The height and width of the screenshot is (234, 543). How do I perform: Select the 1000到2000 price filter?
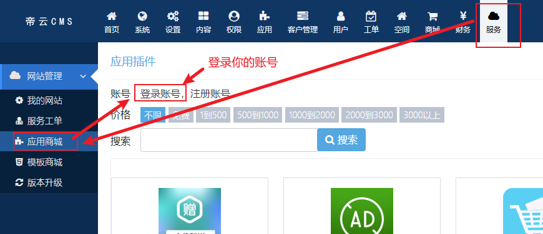tap(311, 115)
